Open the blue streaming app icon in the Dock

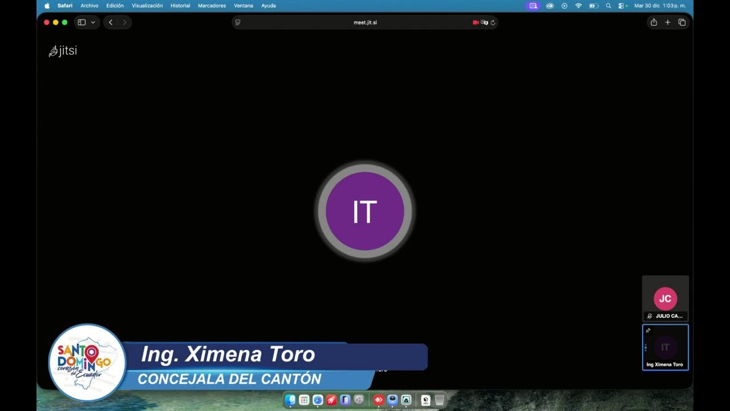click(x=392, y=400)
